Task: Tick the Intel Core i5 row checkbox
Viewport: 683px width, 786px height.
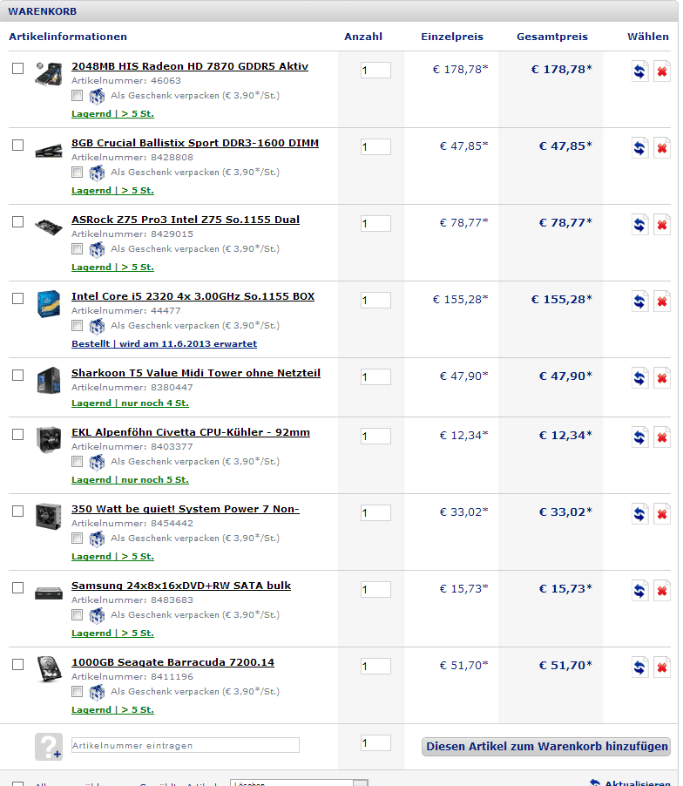Action: [x=18, y=298]
